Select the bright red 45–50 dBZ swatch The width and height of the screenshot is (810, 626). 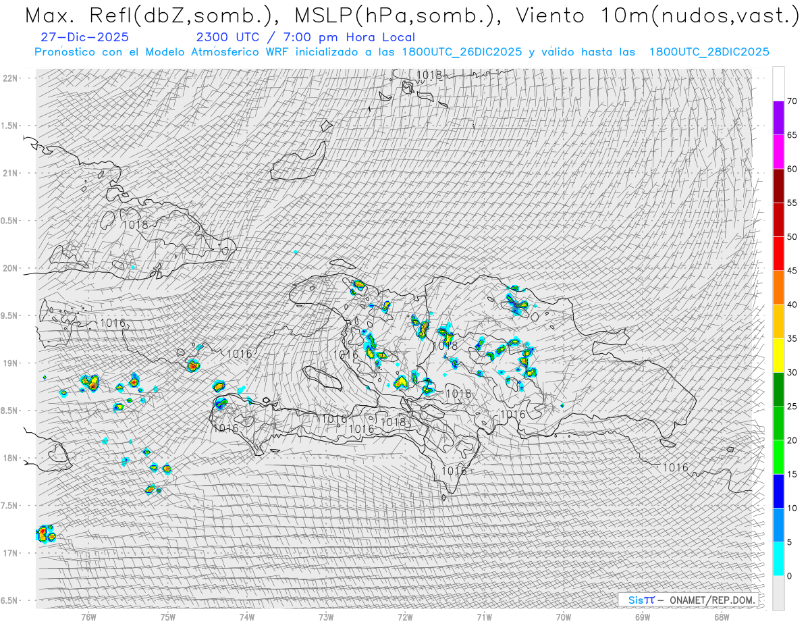778,254
